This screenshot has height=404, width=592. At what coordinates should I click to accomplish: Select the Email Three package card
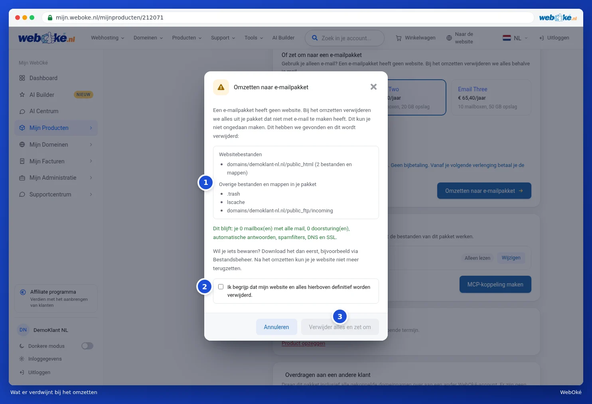coord(491,98)
